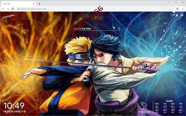Click the WED day label

tap(173, 104)
